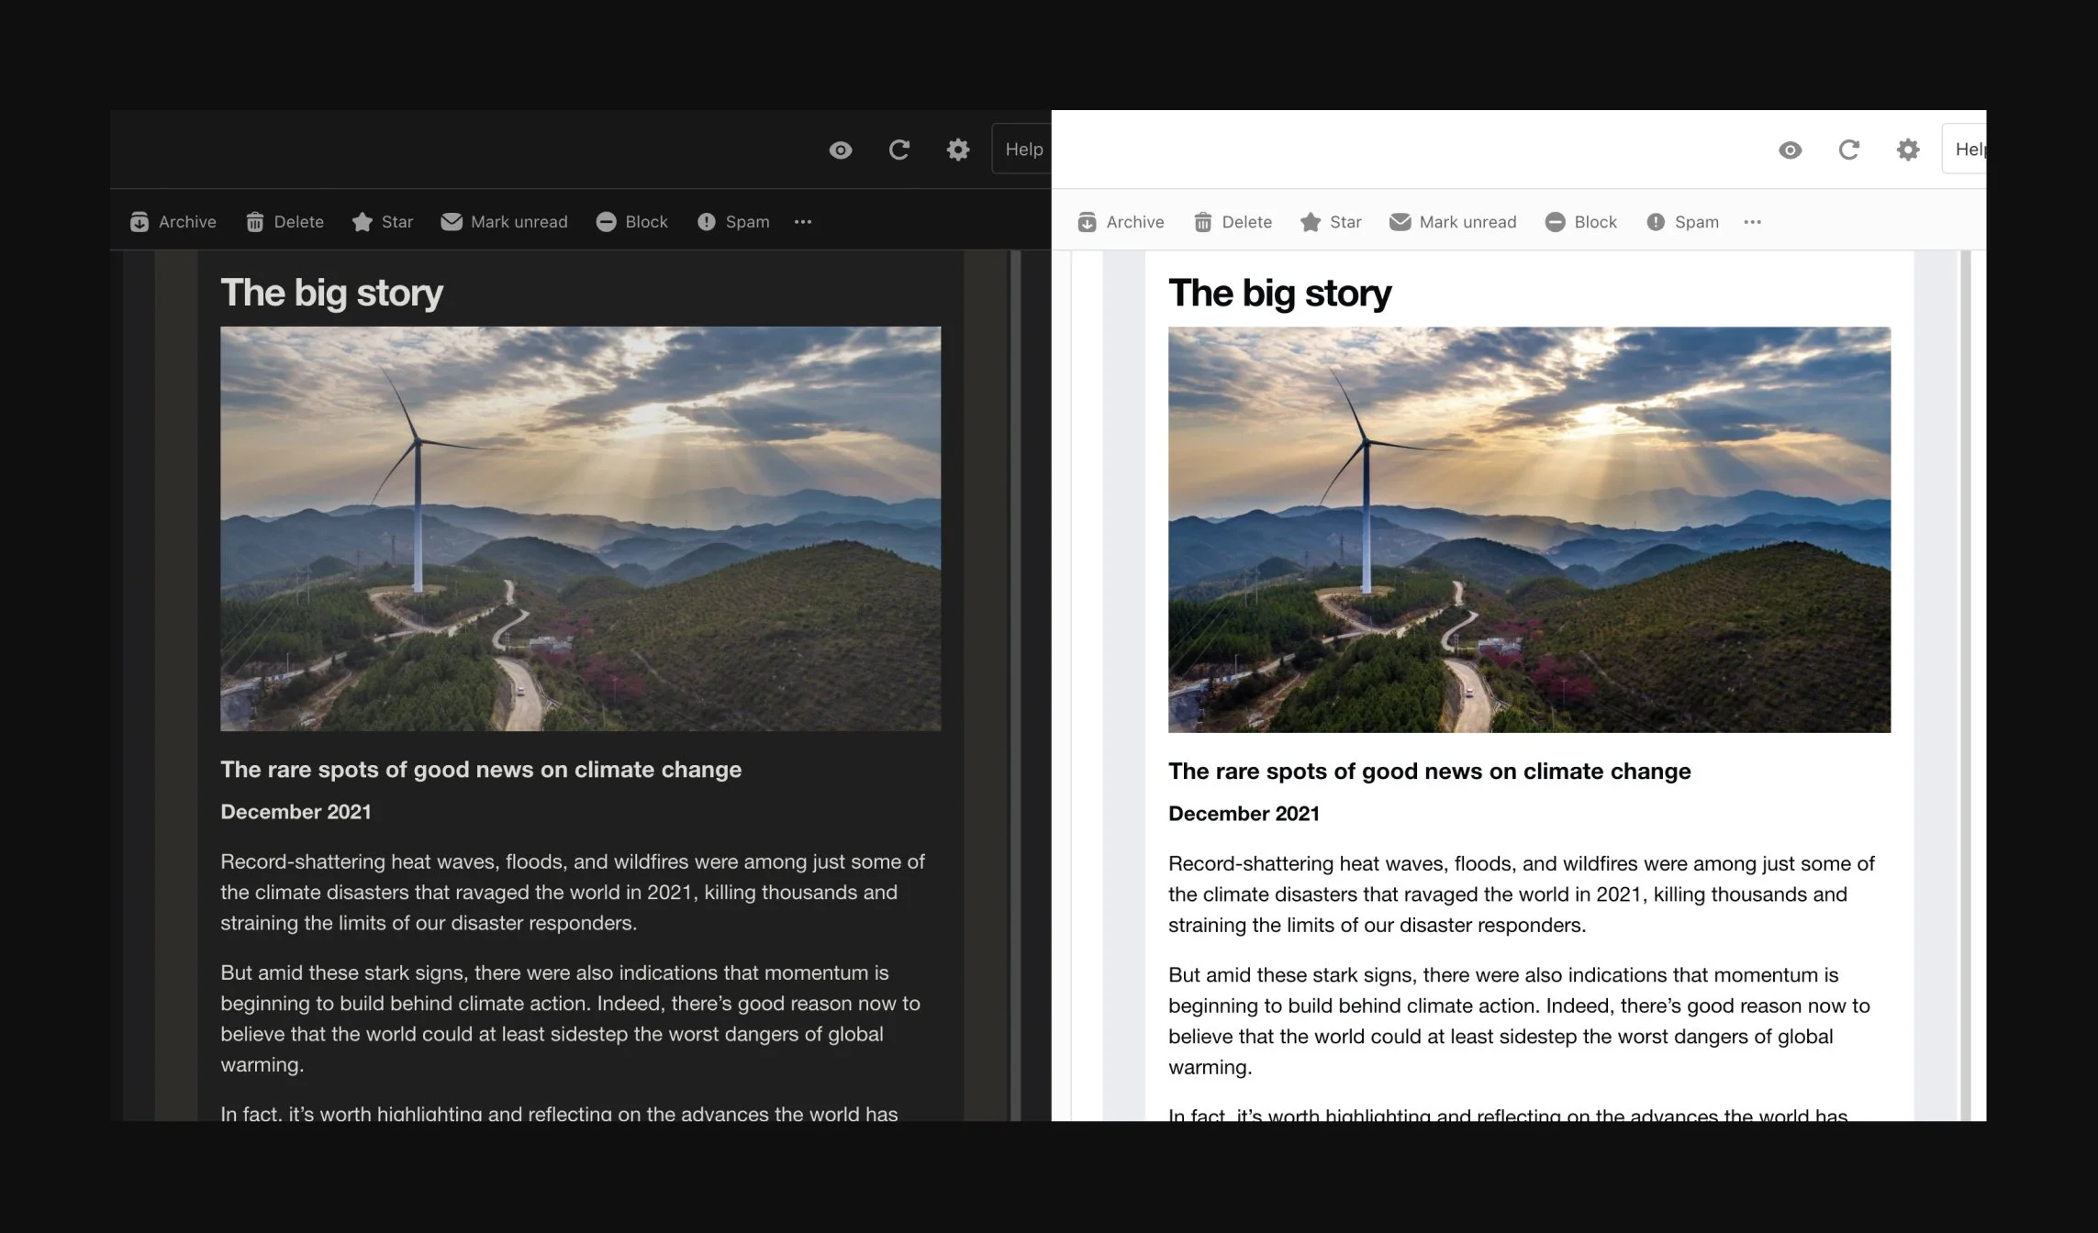This screenshot has width=2098, height=1233.
Task: Block the sender from the light theme toolbar
Action: click(1580, 221)
